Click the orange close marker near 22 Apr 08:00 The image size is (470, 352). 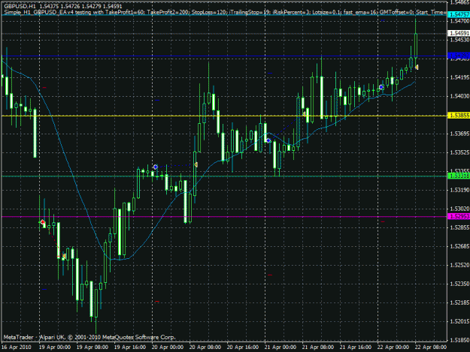[x=417, y=68]
